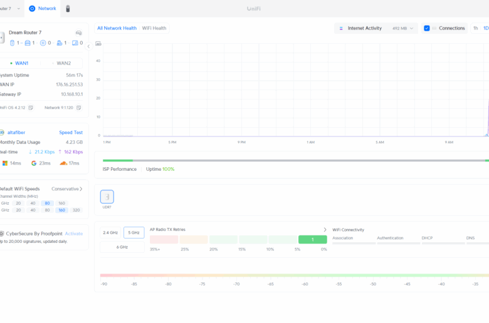Click the signal strength gradient bar
This screenshot has width=489, height=323.
coord(295,275)
